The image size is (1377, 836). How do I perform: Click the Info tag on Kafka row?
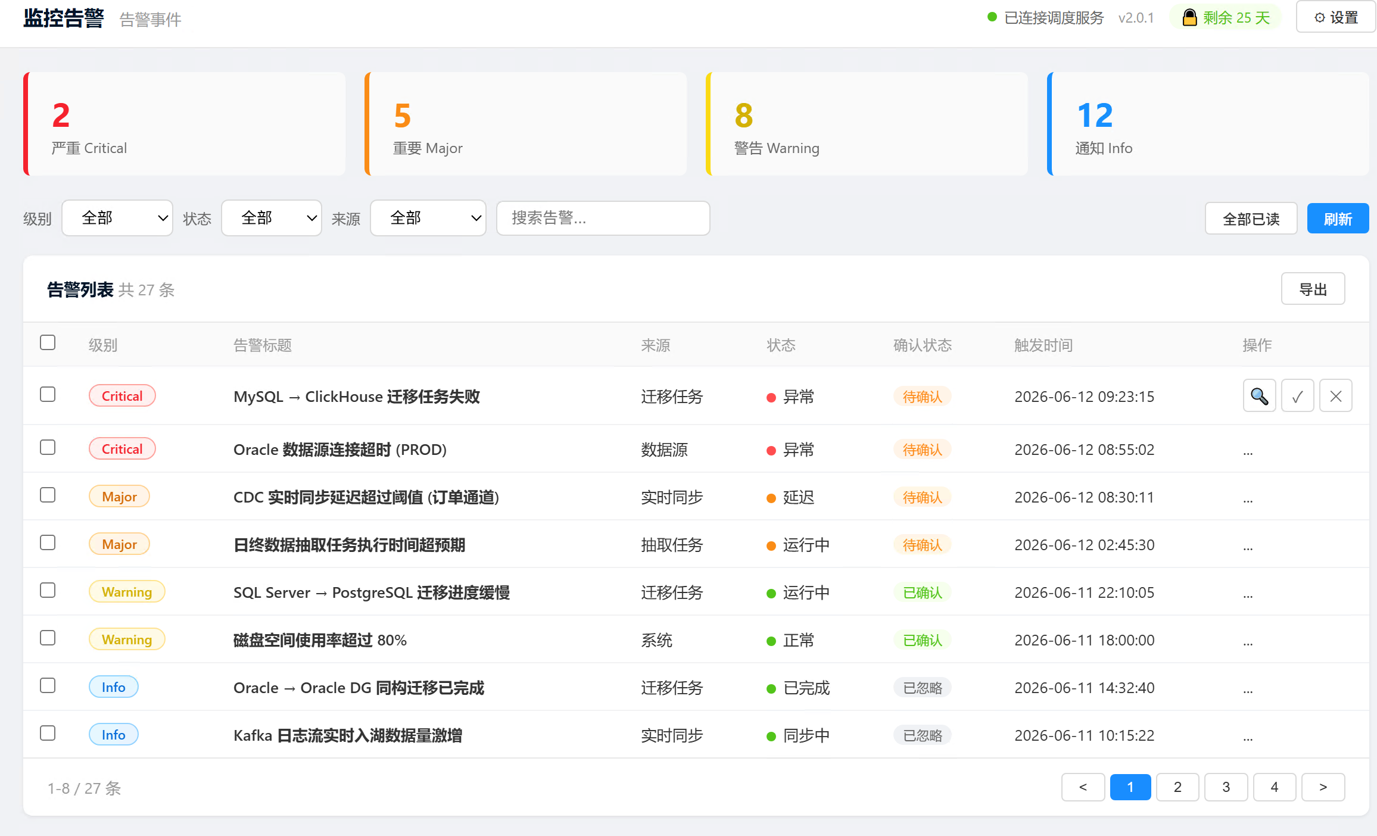coord(114,735)
